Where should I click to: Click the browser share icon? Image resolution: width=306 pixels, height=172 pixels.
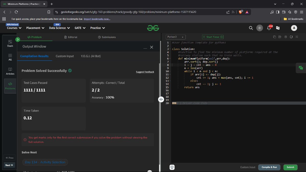click(x=228, y=12)
